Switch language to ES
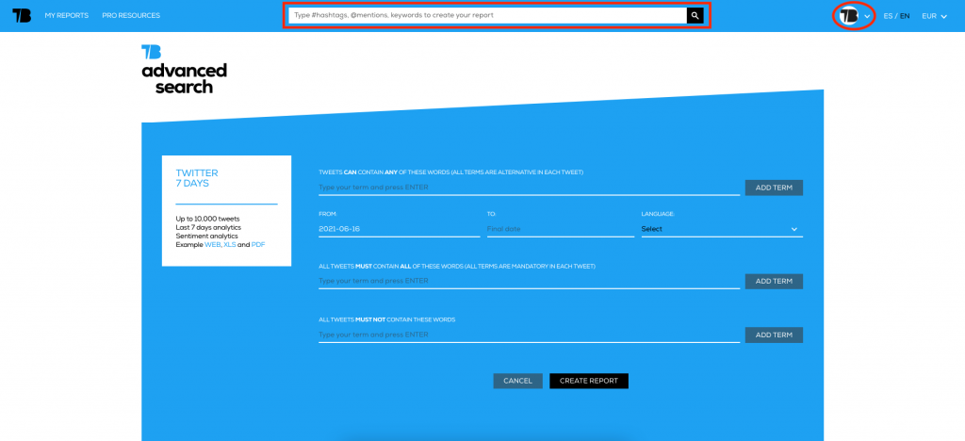The height and width of the screenshot is (441, 965). pos(888,16)
